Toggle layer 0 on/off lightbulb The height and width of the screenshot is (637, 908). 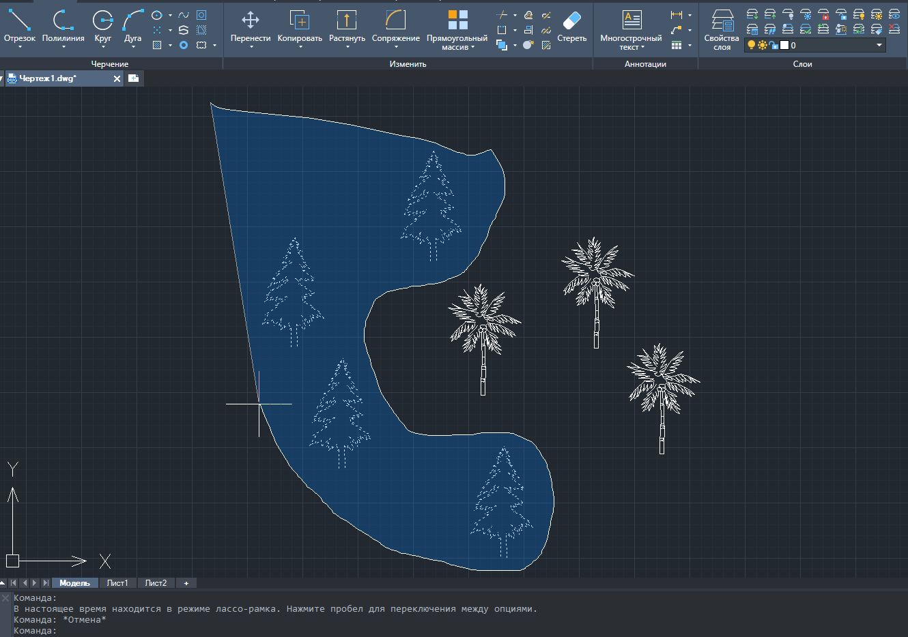tap(752, 45)
